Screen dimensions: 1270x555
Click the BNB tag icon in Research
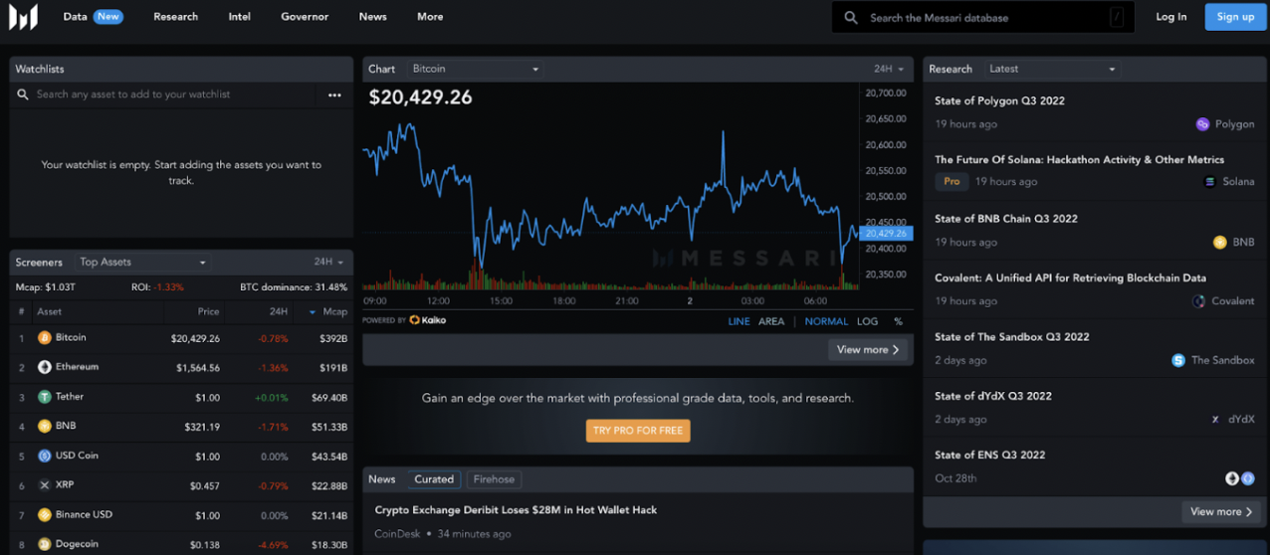click(1219, 242)
